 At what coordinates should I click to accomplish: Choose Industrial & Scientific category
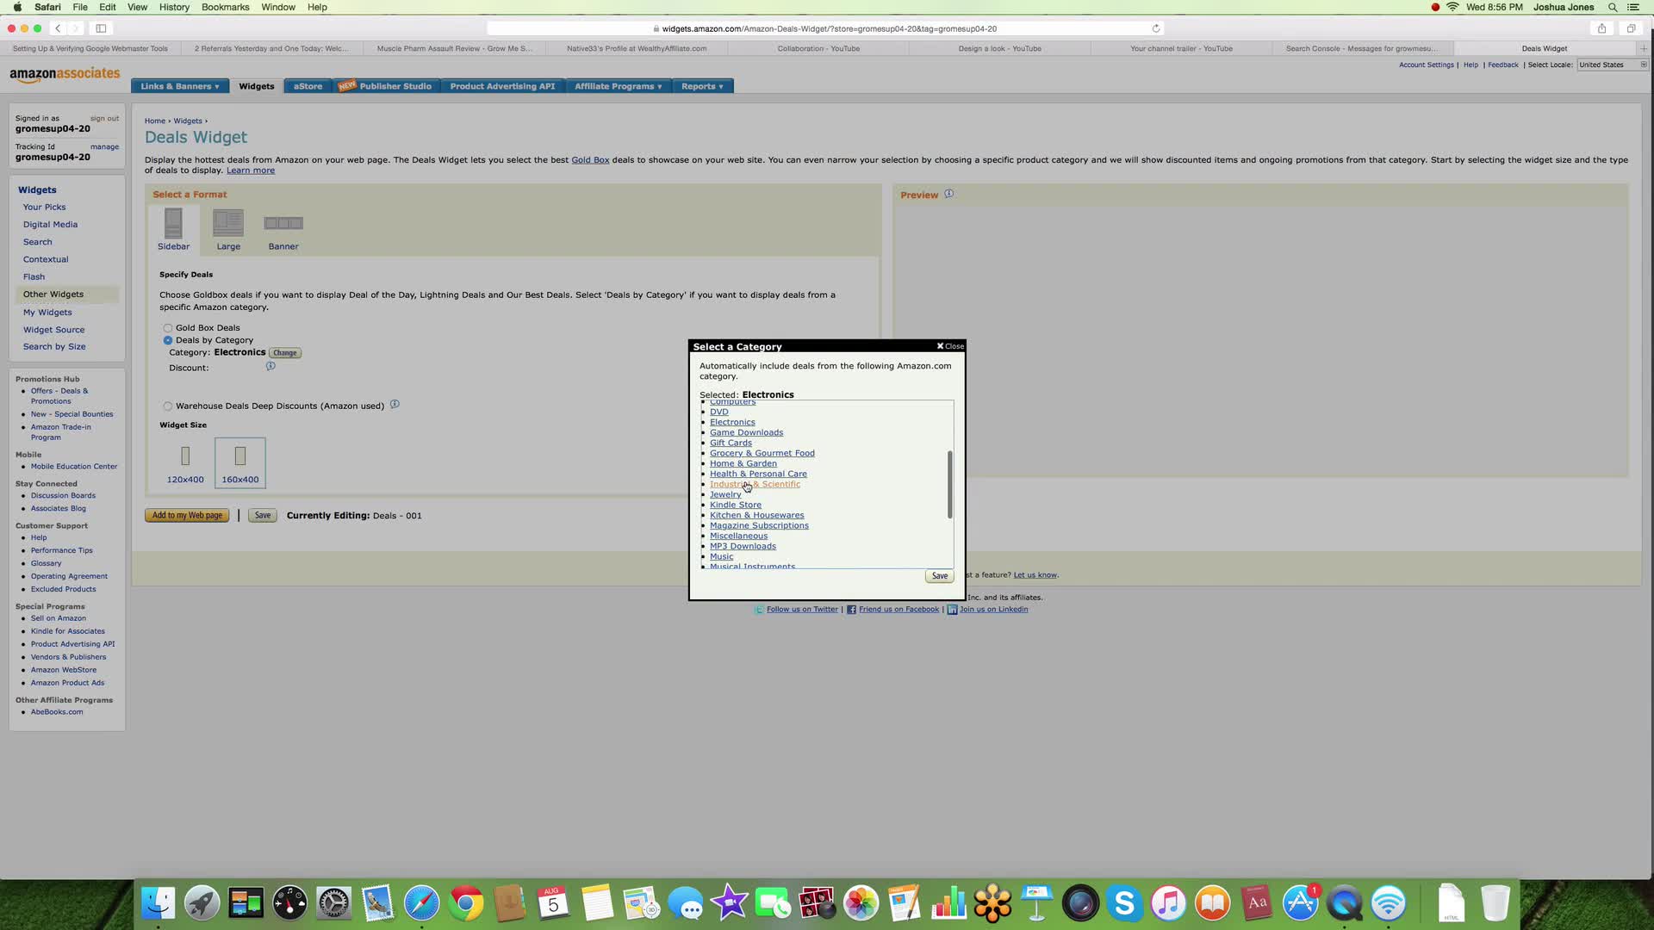[755, 484]
